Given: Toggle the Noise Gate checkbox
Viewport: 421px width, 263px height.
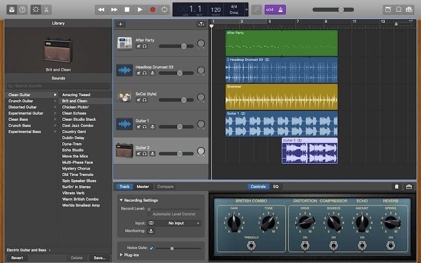Looking at the screenshot, I should point(152,248).
